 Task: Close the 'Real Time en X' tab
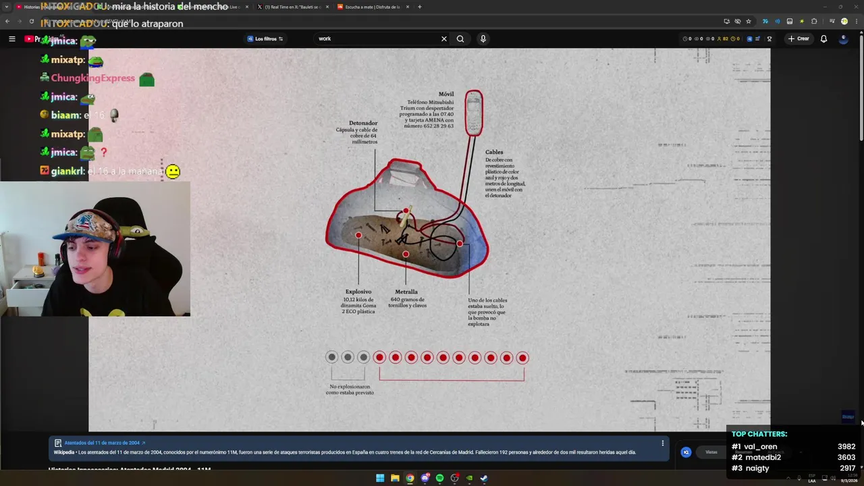click(x=327, y=7)
